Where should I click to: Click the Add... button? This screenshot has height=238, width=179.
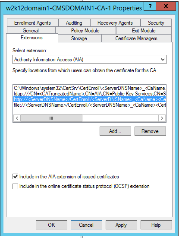click(x=115, y=131)
